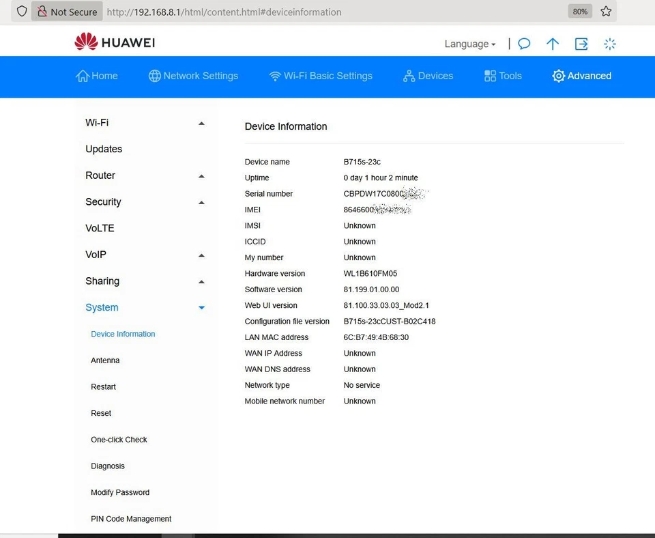Click the device name value B715s-23c
The image size is (655, 538).
click(362, 162)
